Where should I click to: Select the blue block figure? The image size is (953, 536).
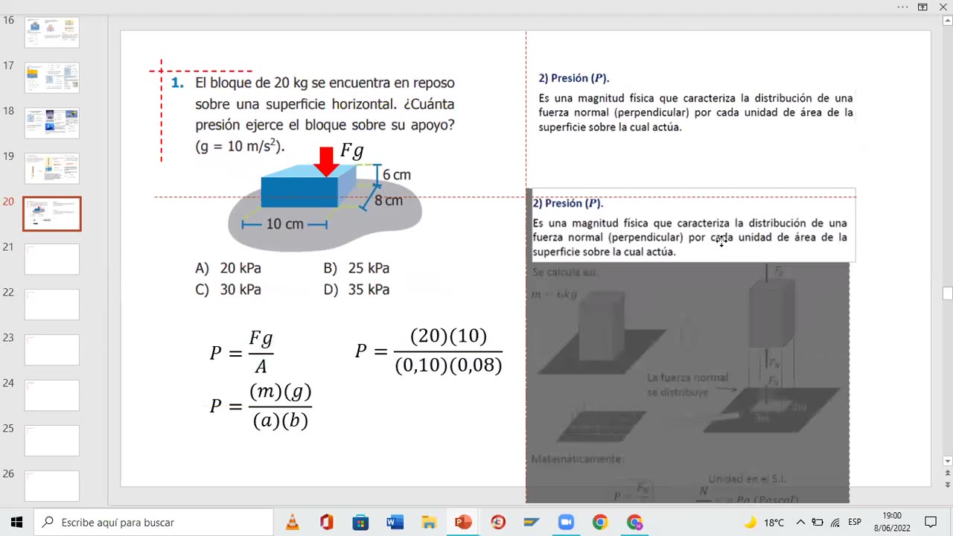pyautogui.click(x=308, y=185)
